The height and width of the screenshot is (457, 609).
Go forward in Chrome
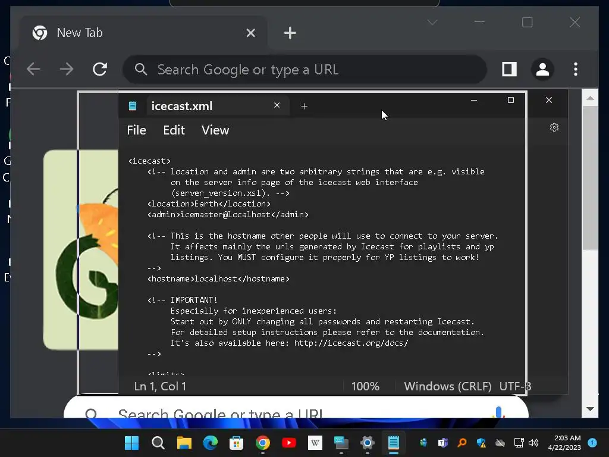coord(67,69)
